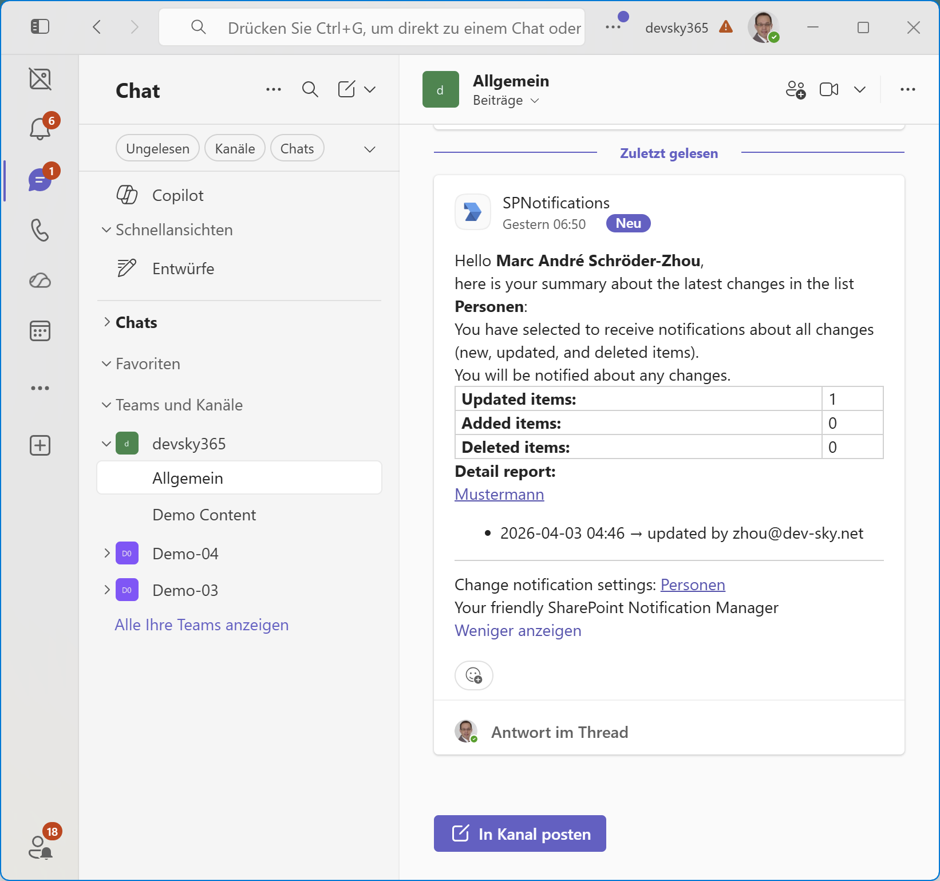Expand the Demo-04 team
The image size is (940, 881).
tap(106, 553)
